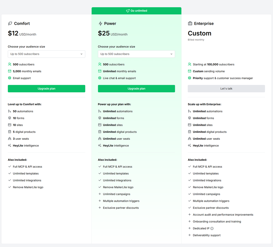Click 'Unlimited campaigns' in Enterprise plan

(207, 194)
